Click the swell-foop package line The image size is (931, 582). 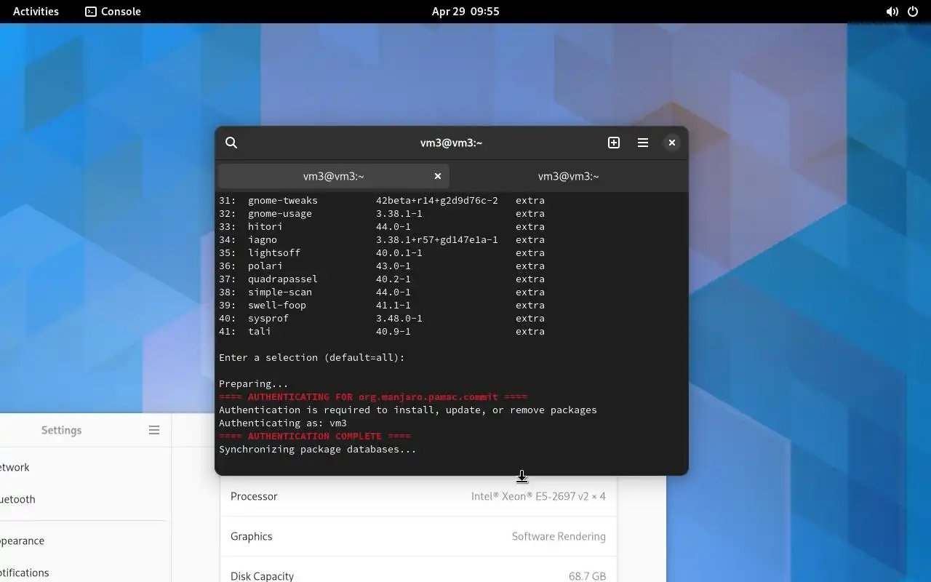(x=382, y=305)
